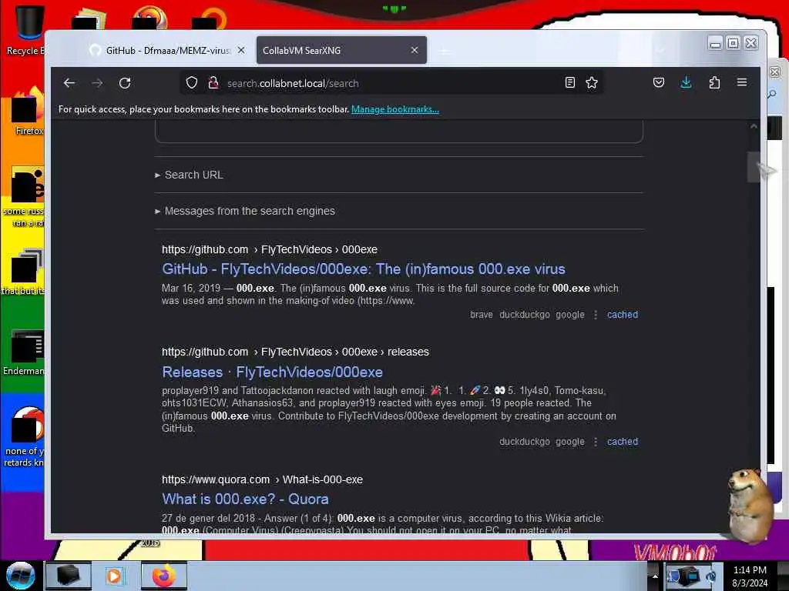Toggle reader view icon in address bar
789x591 pixels.
pyautogui.click(x=569, y=82)
